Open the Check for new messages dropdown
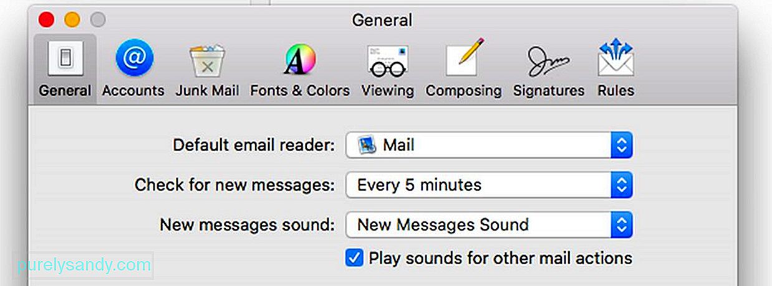This screenshot has height=286, width=772. click(x=490, y=185)
